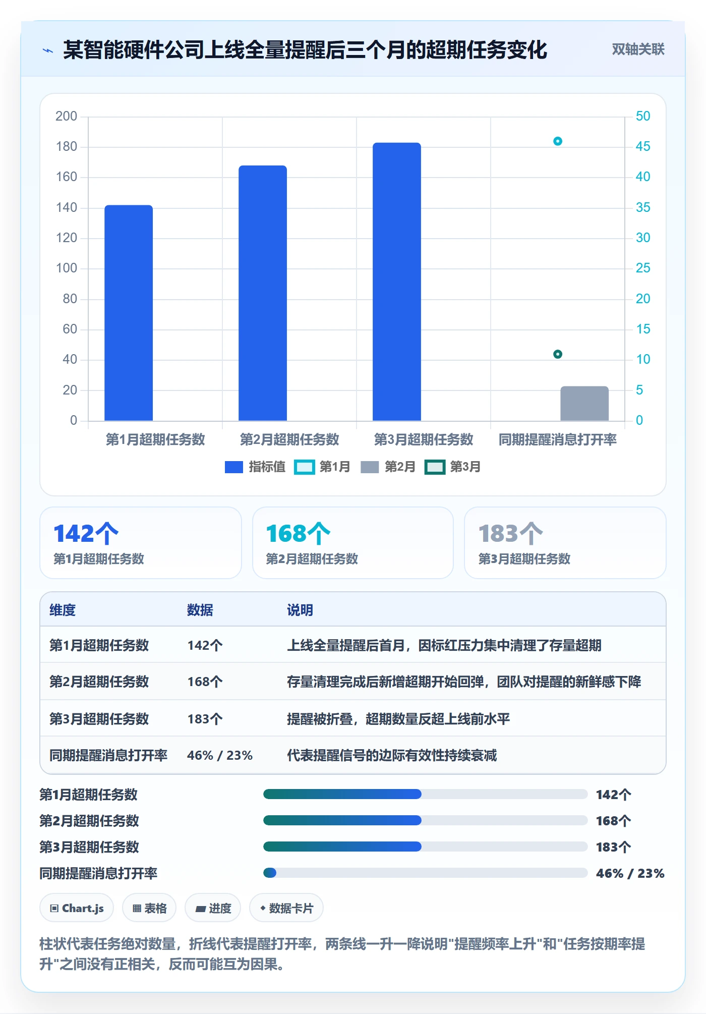Open the 183个 stat card
706x1014 pixels.
tap(565, 543)
